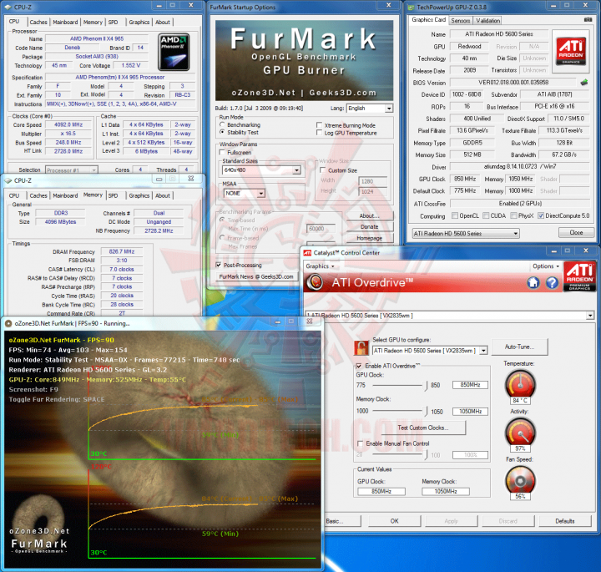Adjust the GPU Clock slider handle
Viewport: 601px width, 572px height.
pos(426,385)
